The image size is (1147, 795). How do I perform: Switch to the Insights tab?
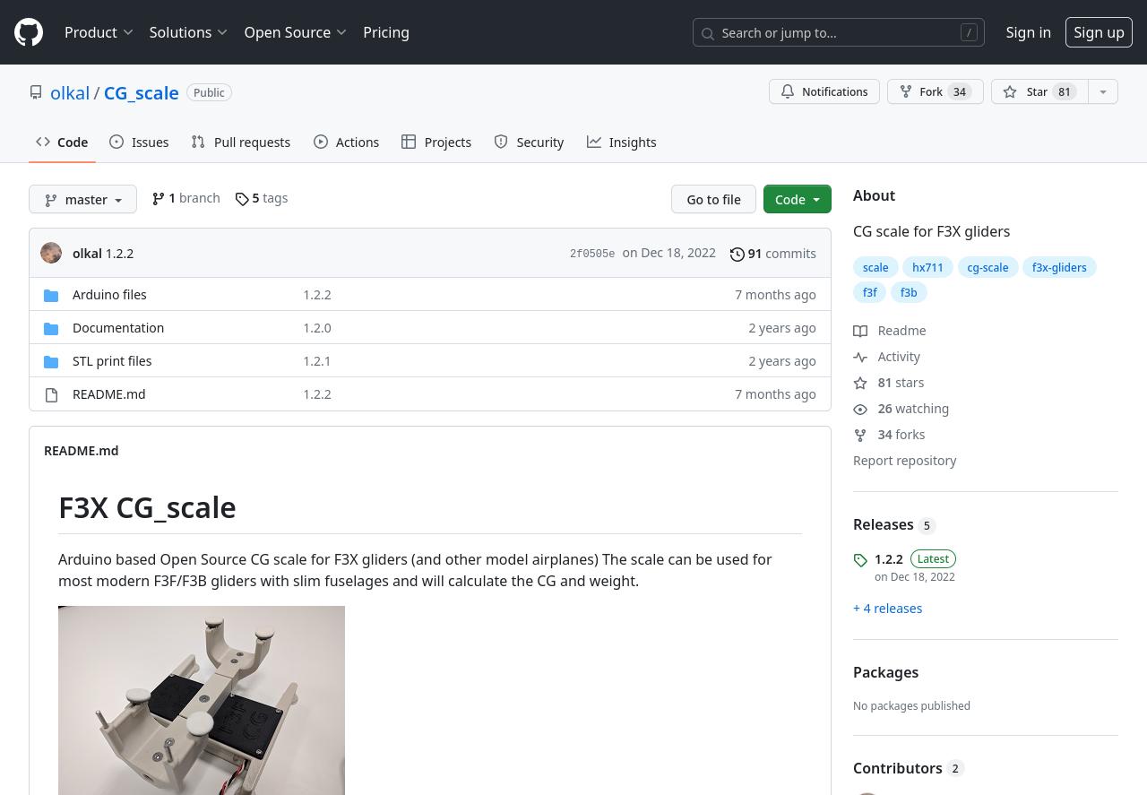point(621,143)
